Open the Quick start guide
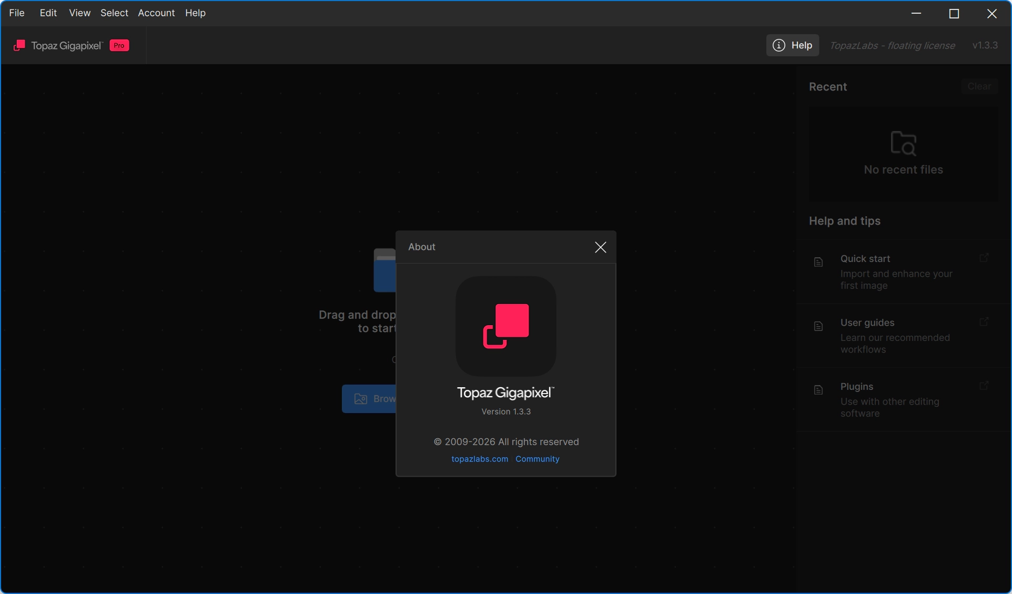Image resolution: width=1012 pixels, height=594 pixels. [903, 271]
